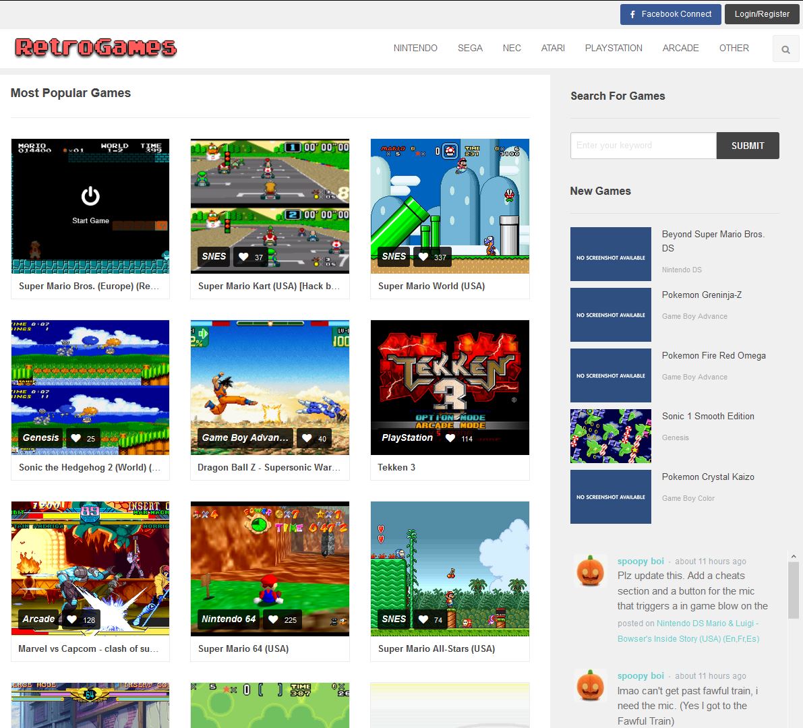Click heart icon on Super Mario All-Stars
803x728 pixels.
click(423, 619)
